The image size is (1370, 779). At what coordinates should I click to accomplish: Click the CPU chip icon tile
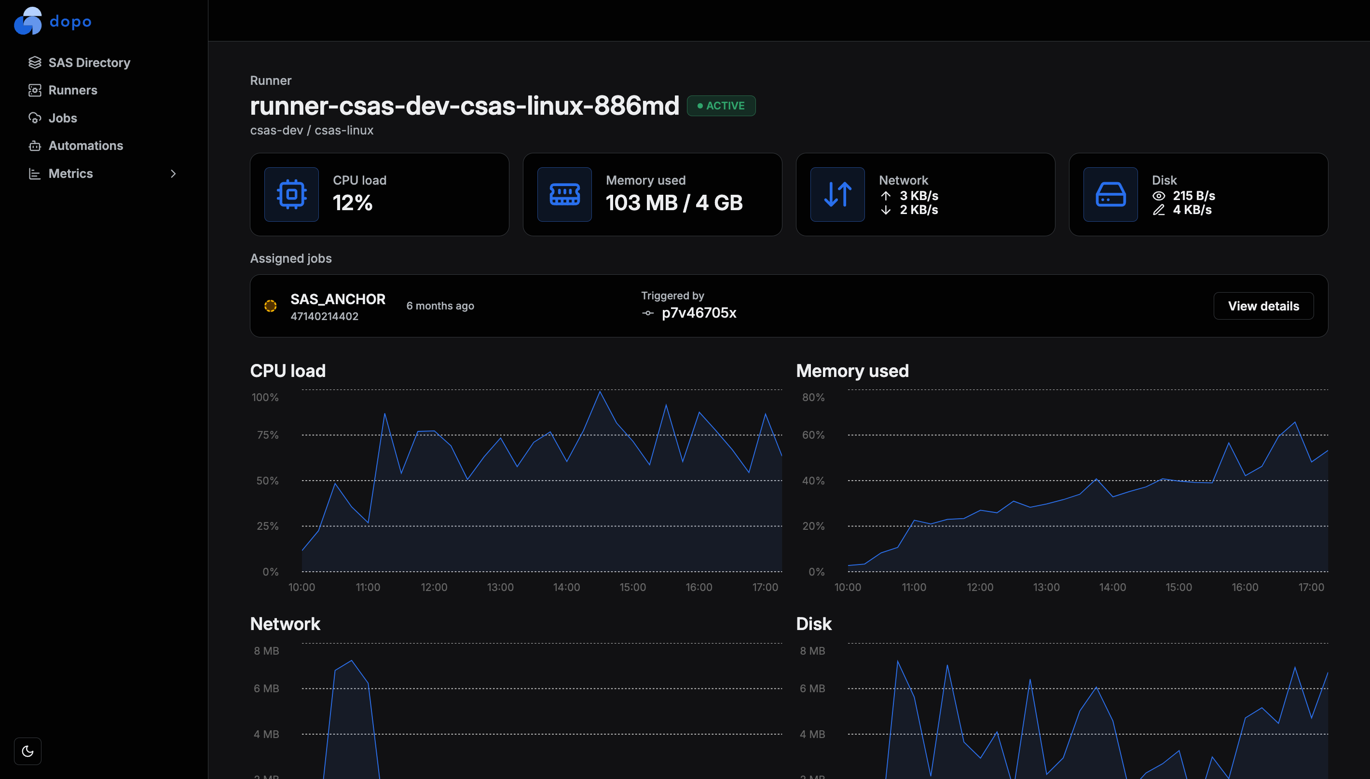(x=291, y=194)
